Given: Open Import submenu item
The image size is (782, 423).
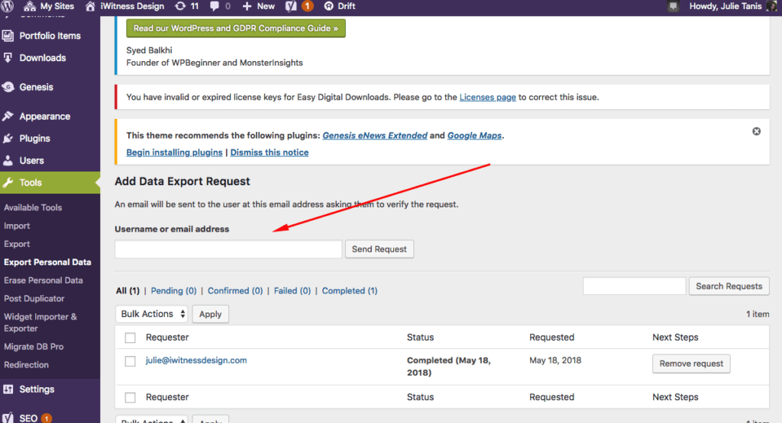Looking at the screenshot, I should click(x=17, y=226).
